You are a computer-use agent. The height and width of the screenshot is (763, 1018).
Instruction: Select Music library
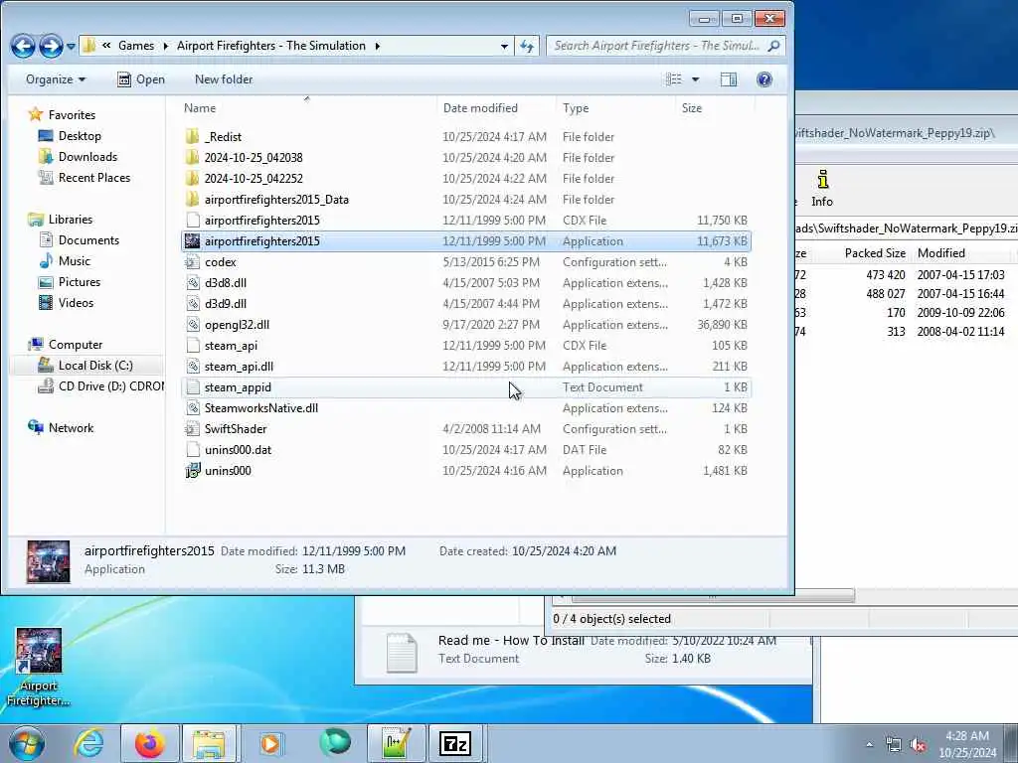(x=74, y=261)
